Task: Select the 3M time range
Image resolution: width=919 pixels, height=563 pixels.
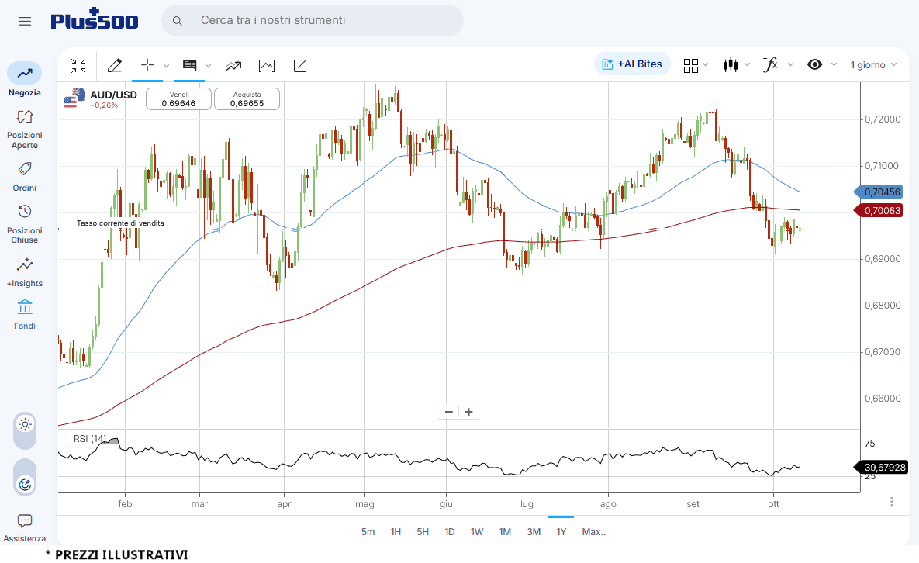Action: coord(534,532)
